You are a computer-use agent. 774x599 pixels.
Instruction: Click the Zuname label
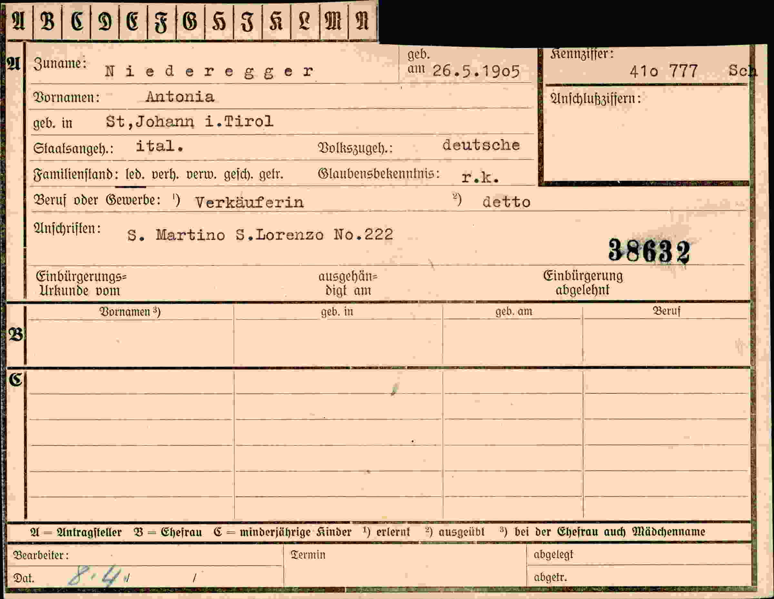[60, 64]
